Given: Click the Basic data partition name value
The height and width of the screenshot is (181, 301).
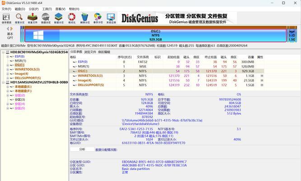Looking at the screenshot, I should point(136,169).
